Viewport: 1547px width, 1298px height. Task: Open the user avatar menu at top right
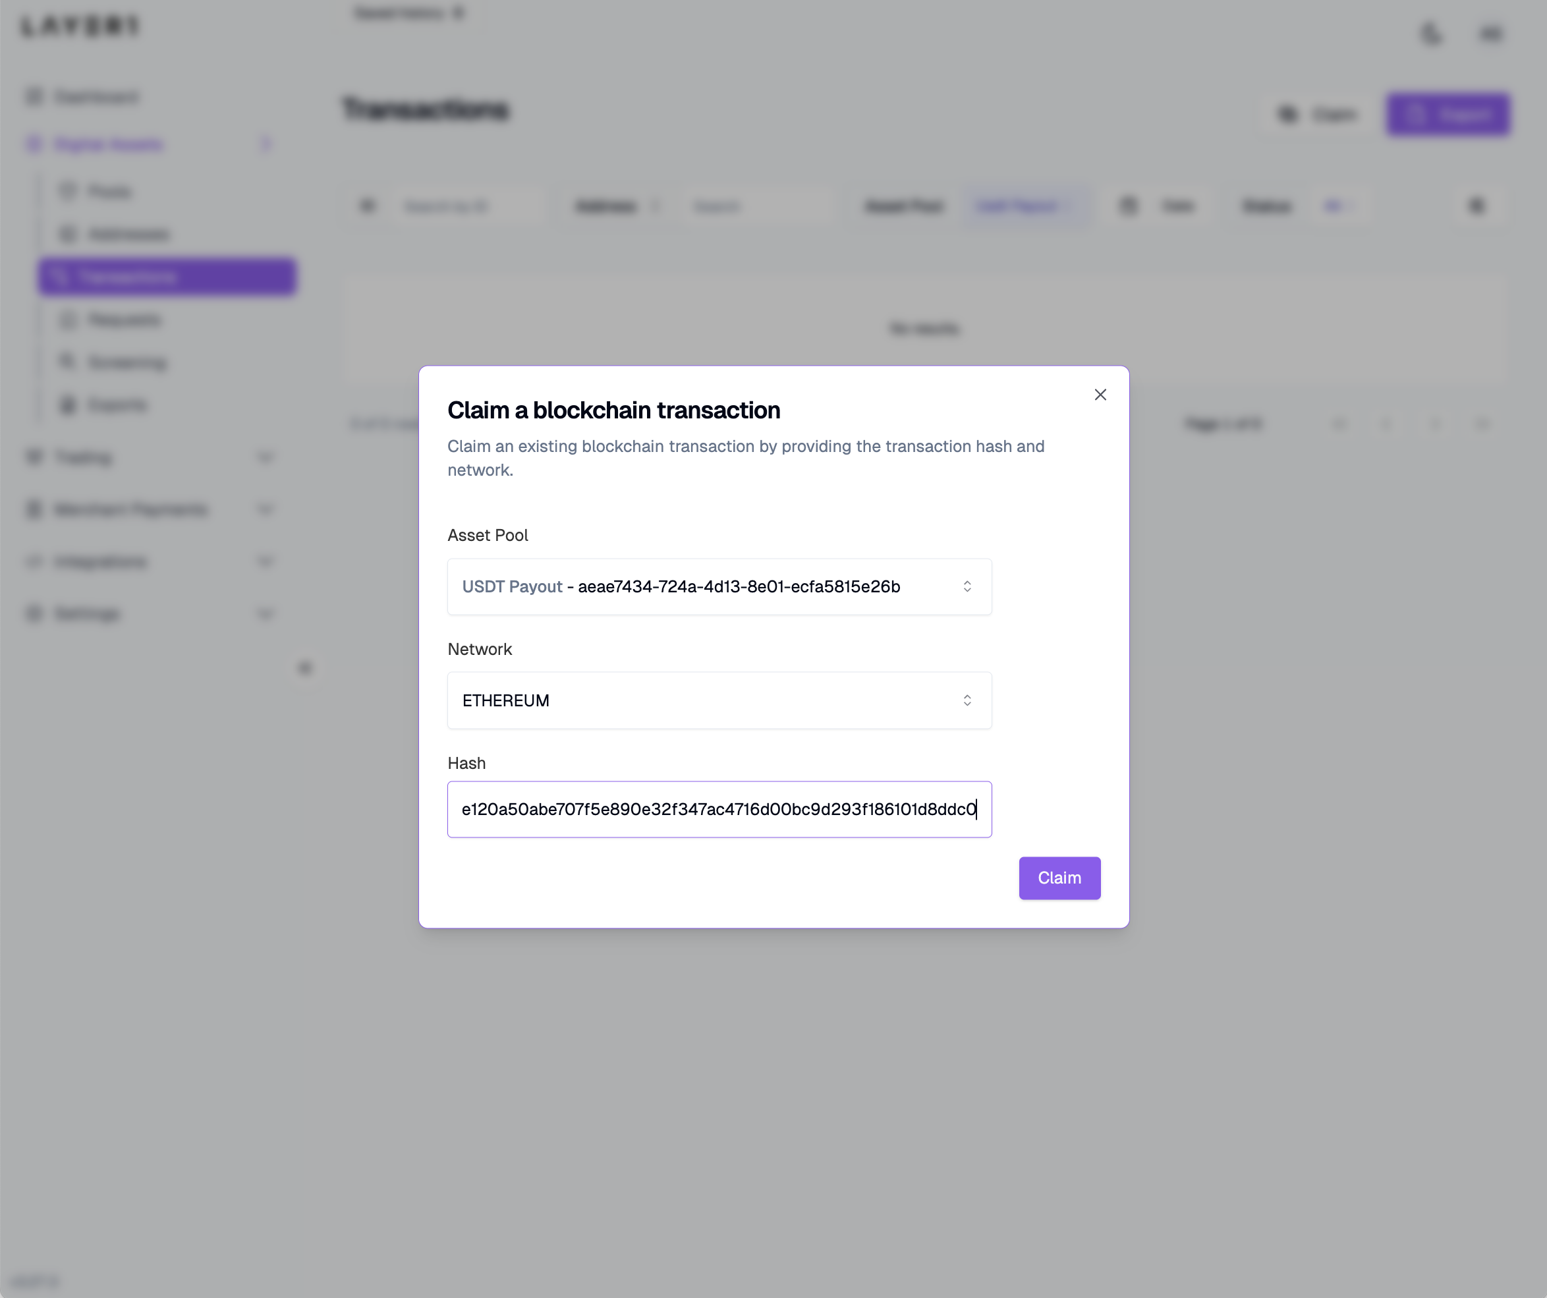pyautogui.click(x=1490, y=34)
